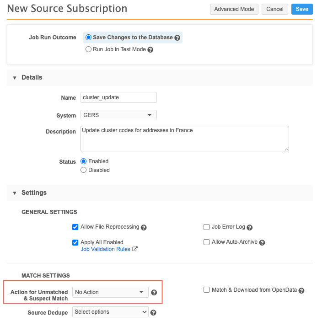317x321 pixels.
Task: Click the Advanced Mode button
Action: tap(234, 9)
